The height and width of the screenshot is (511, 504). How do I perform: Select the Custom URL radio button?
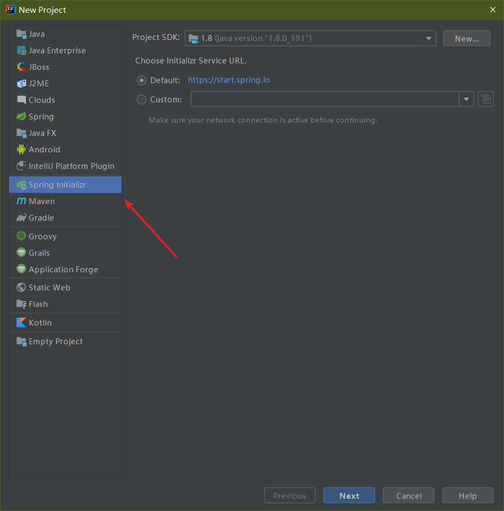click(x=141, y=100)
